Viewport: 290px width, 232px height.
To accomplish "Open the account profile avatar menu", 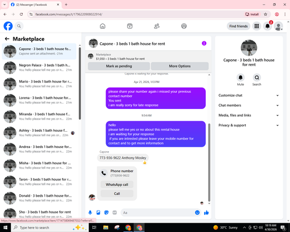I will click(x=278, y=26).
